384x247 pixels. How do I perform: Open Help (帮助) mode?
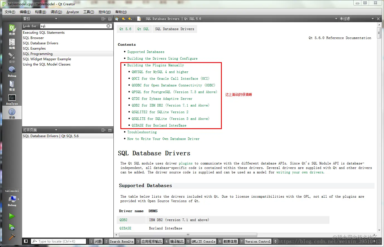[12, 113]
